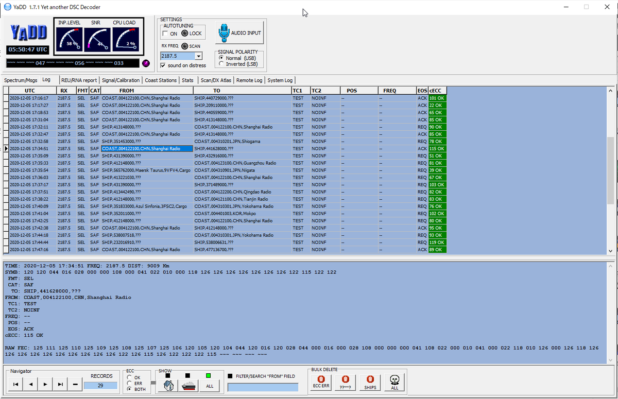Click the UTC column header
The height and width of the screenshot is (399, 618).
pos(33,91)
